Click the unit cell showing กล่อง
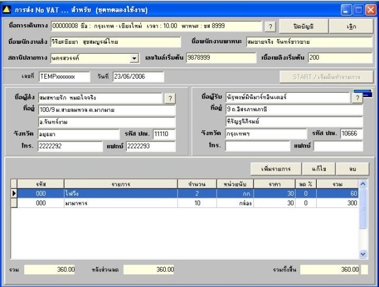 click(x=235, y=203)
